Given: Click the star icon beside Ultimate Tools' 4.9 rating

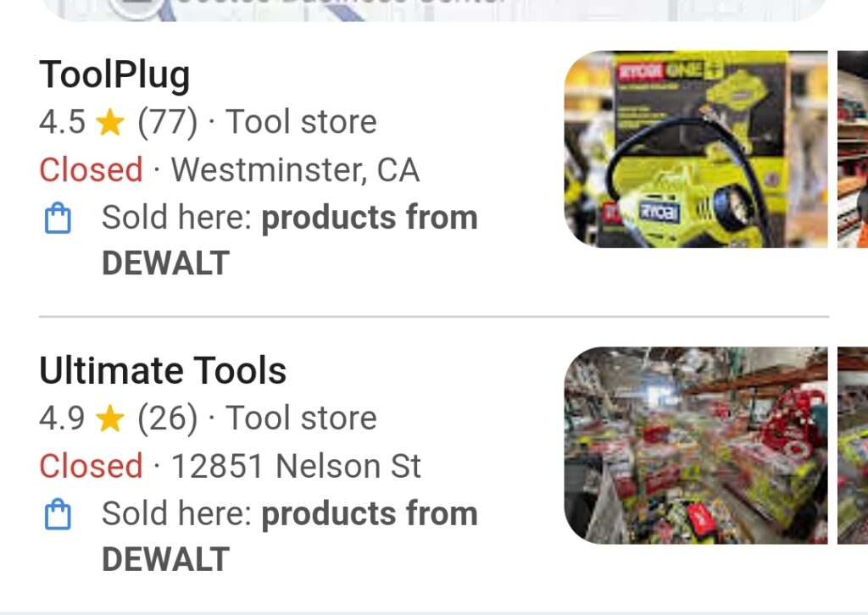Looking at the screenshot, I should (110, 419).
